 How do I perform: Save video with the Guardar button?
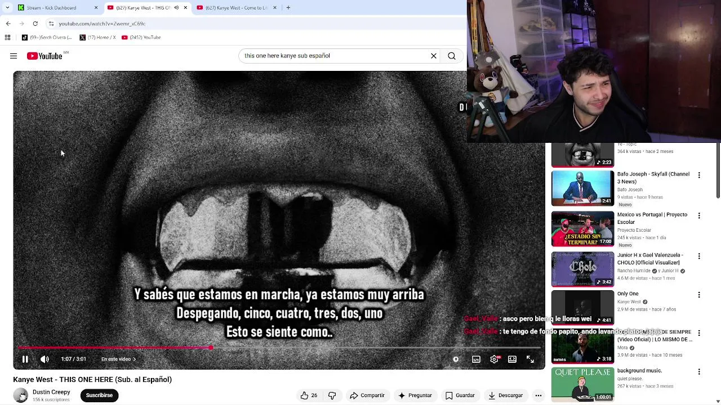460,395
